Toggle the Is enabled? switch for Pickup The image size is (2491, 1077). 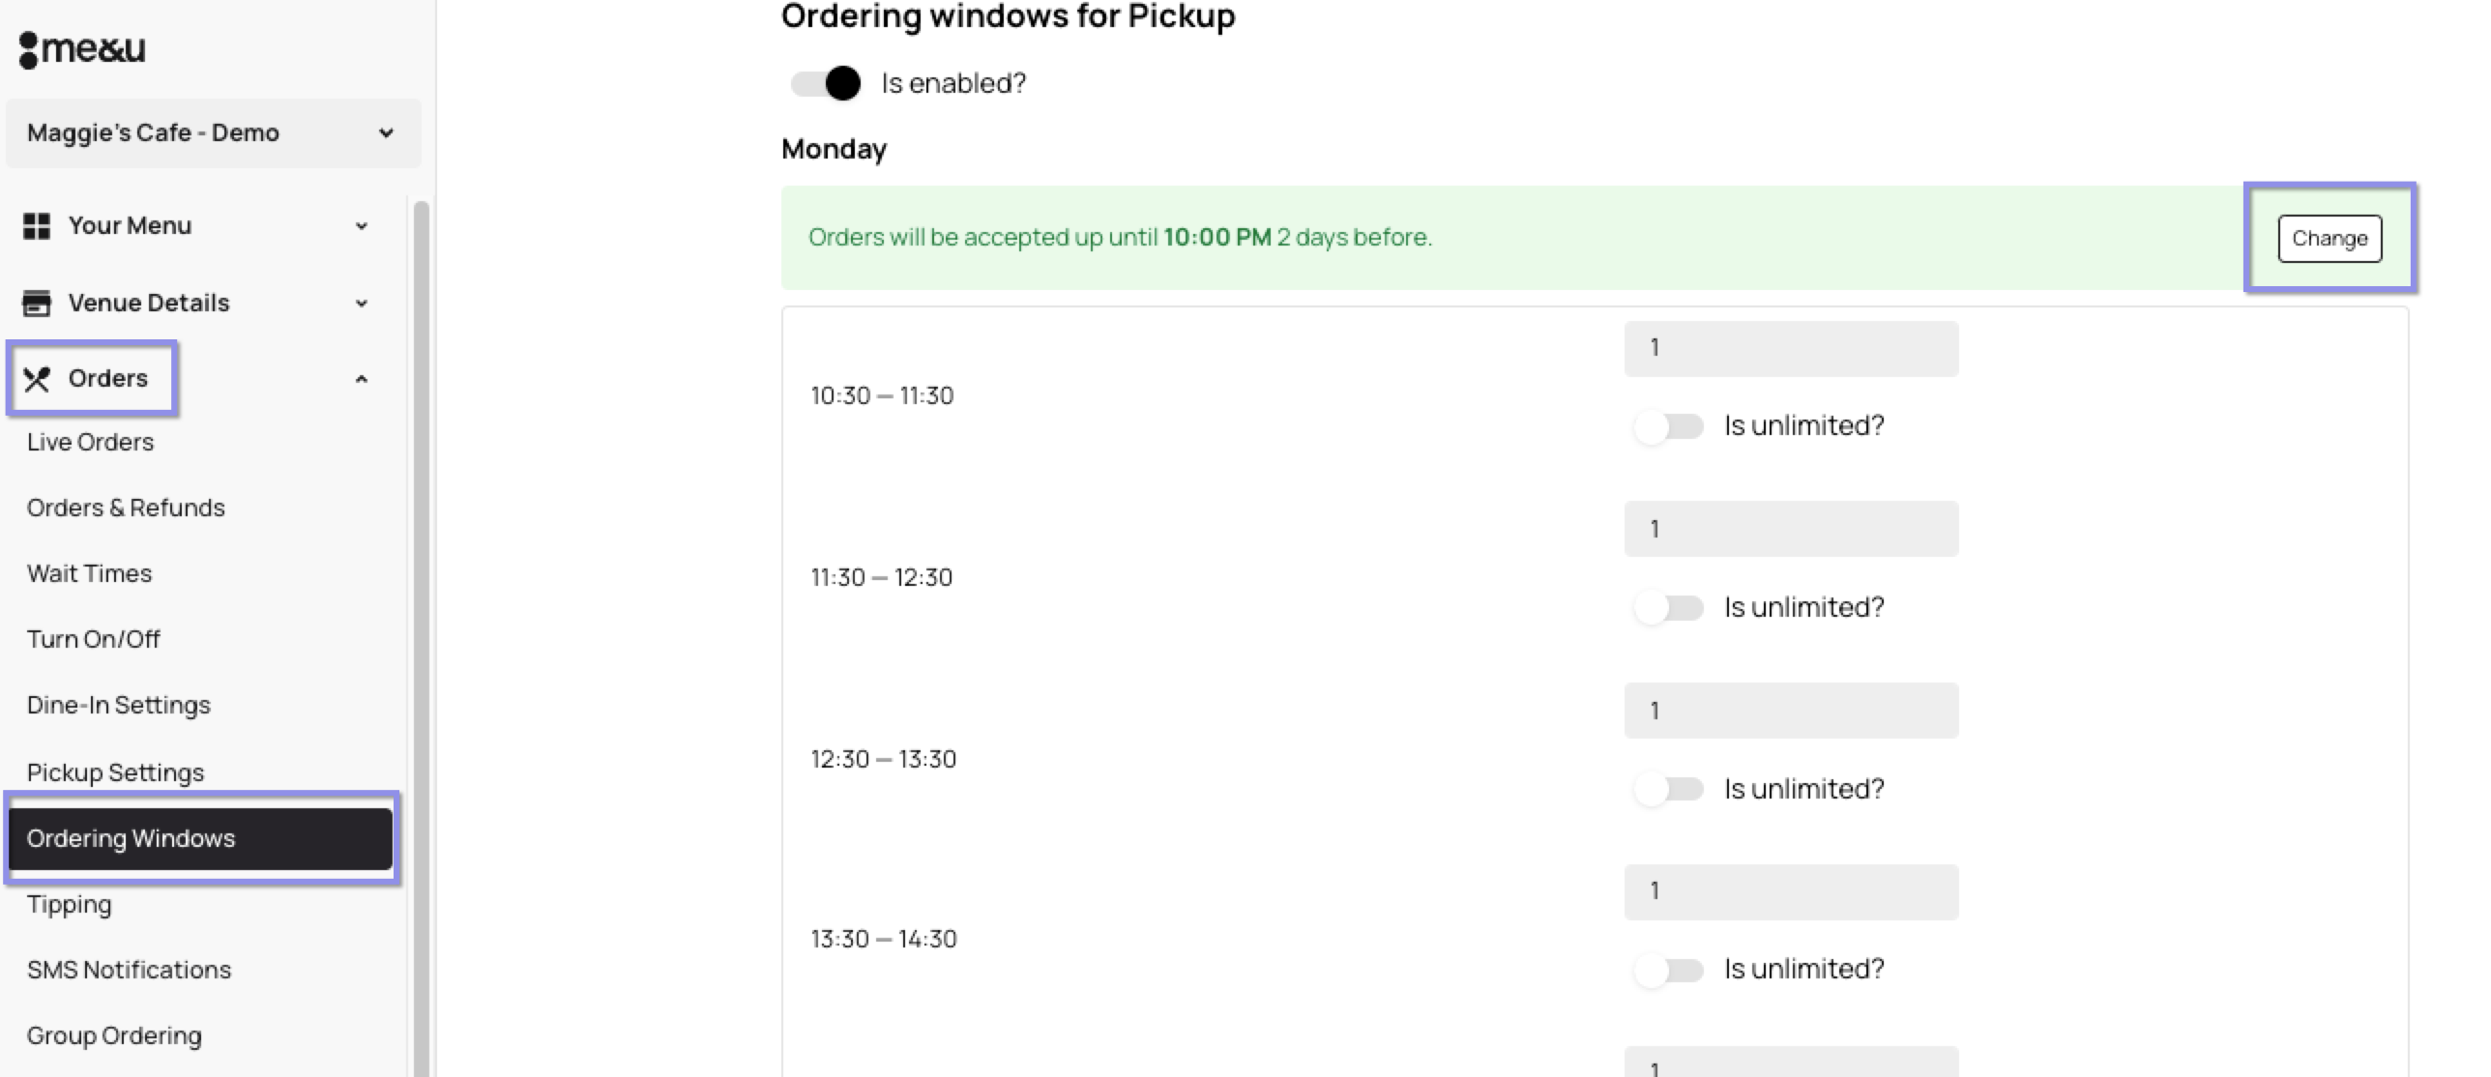(826, 83)
